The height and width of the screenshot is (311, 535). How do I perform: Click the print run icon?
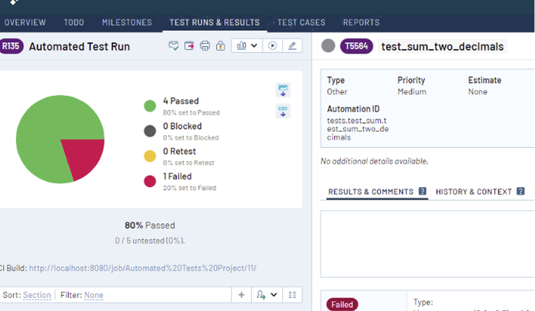[x=204, y=46]
